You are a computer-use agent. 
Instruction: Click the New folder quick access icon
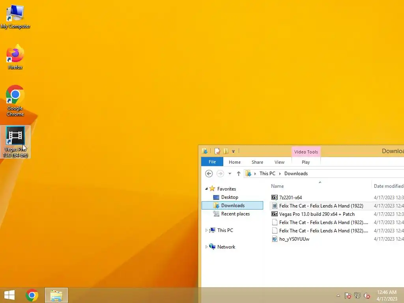(226, 151)
